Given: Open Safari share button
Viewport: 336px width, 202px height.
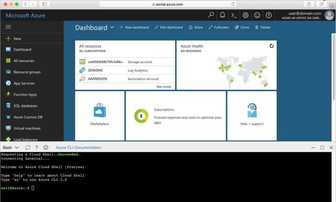Looking at the screenshot, I should pos(309,4).
